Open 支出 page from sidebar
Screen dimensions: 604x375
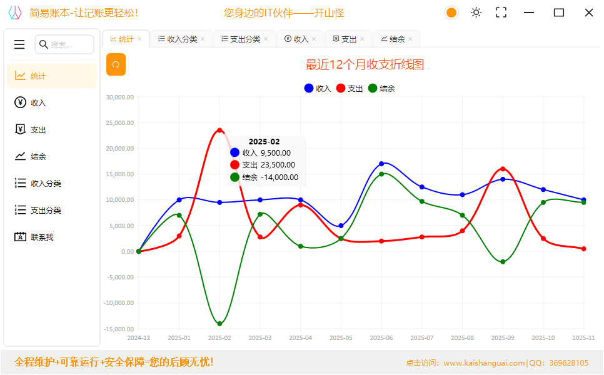click(52, 130)
